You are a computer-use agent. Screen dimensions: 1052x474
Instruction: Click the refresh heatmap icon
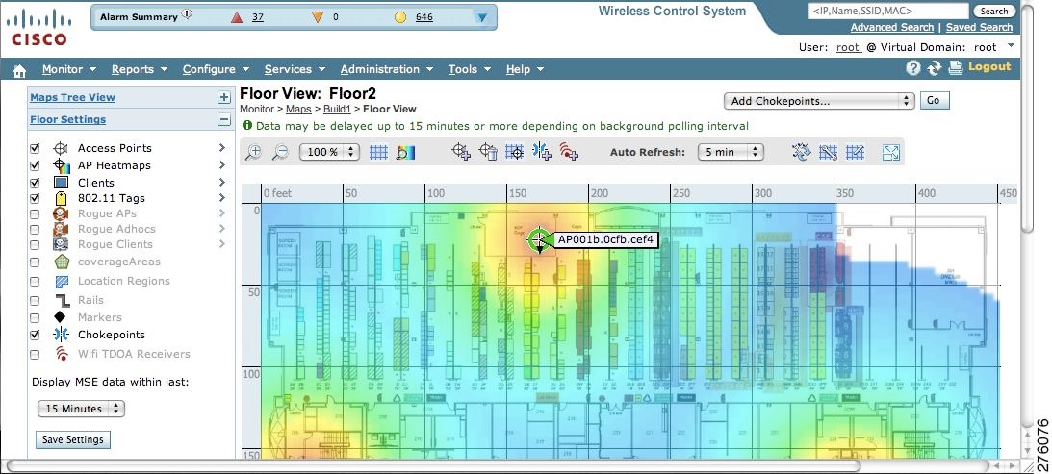(x=801, y=152)
